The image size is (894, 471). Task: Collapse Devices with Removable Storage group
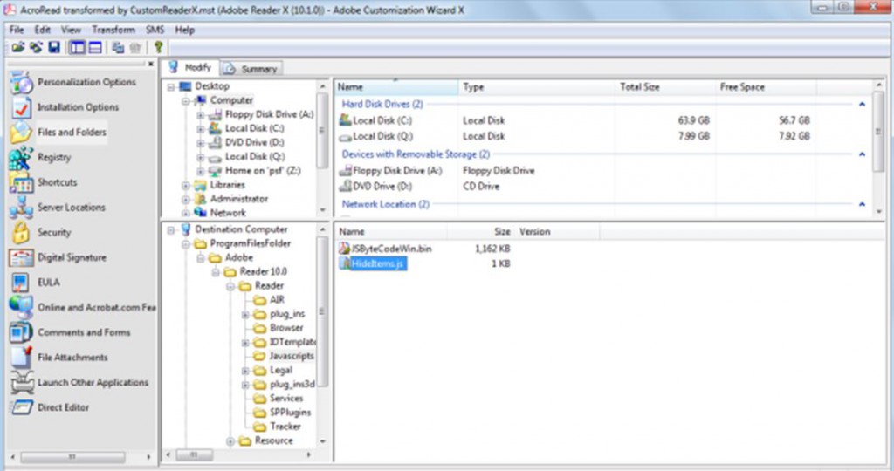point(862,154)
